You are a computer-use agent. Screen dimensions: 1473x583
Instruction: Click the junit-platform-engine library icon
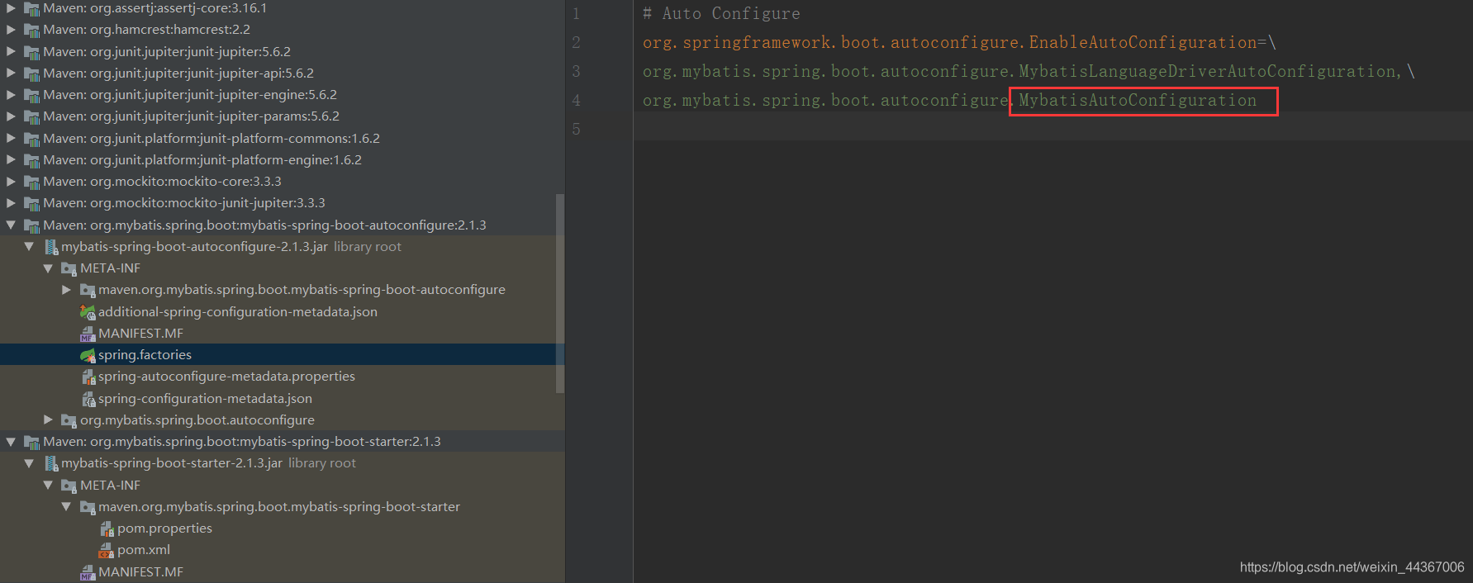pos(32,160)
